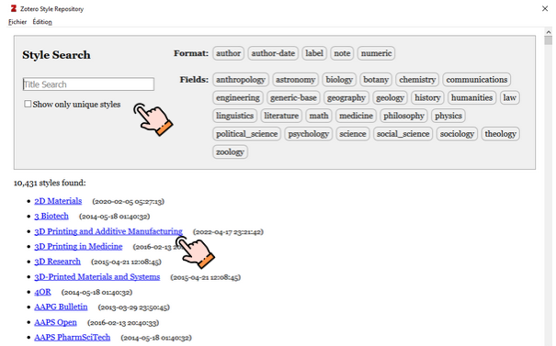Select the zoology field tag
The width and height of the screenshot is (556, 346).
pos(230,152)
